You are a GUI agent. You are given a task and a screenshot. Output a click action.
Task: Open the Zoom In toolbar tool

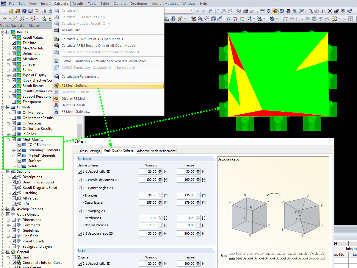point(200,18)
